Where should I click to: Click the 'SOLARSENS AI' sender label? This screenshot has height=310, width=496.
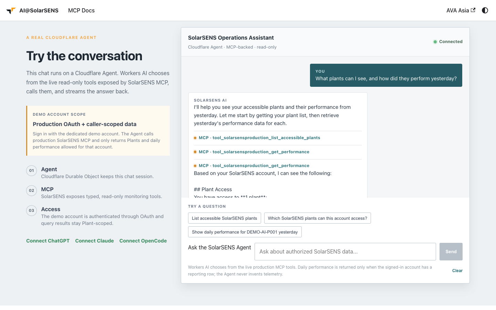[210, 100]
